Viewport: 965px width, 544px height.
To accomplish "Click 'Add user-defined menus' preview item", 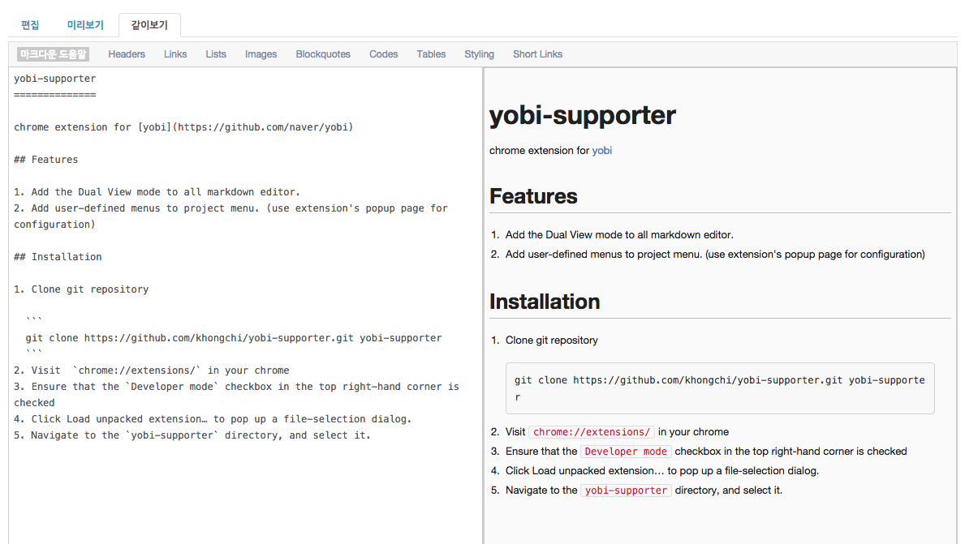I will click(715, 255).
